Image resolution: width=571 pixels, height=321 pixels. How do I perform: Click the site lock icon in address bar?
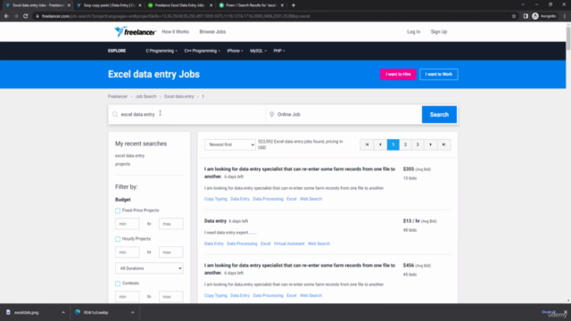point(37,16)
